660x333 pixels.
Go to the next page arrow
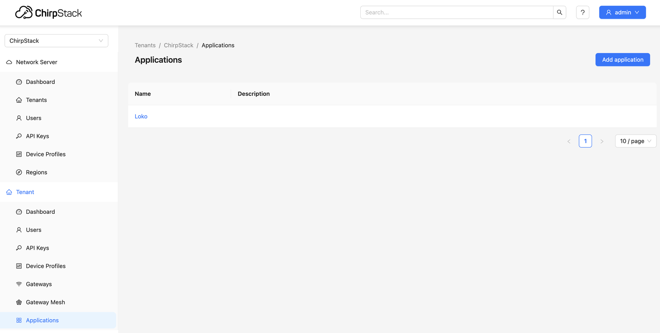click(602, 141)
